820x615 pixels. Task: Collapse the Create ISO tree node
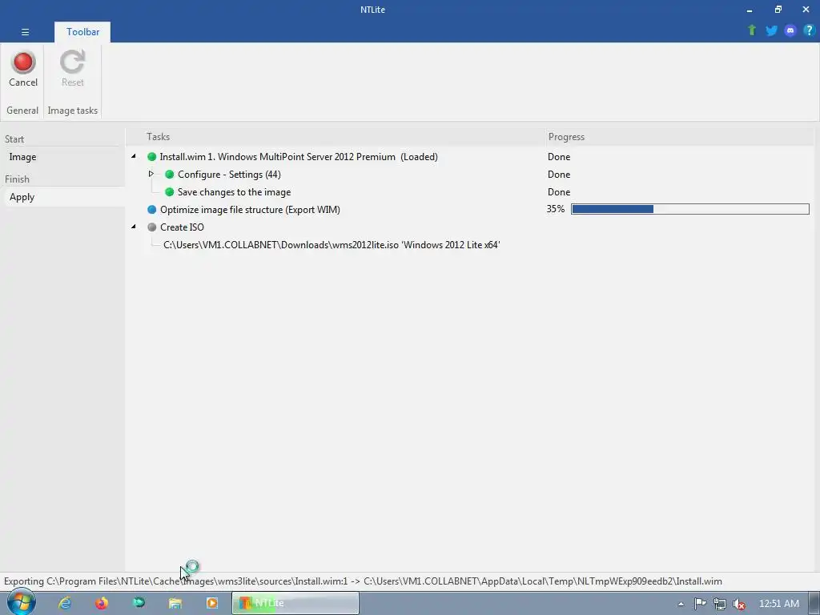coord(134,227)
